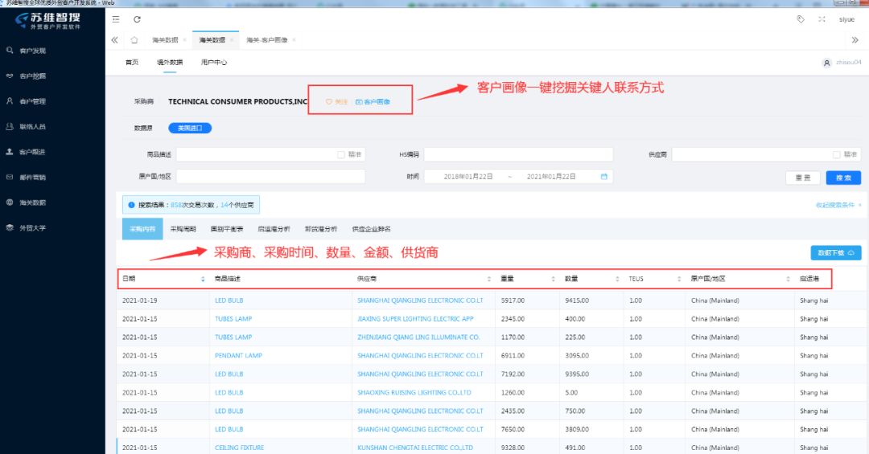This screenshot has width=869, height=454.
Task: Click the start date 2018年01月22日
Action: (468, 177)
